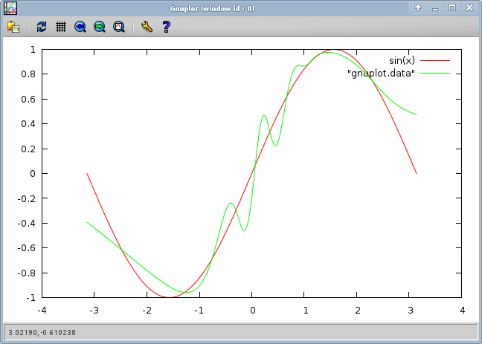
Task: Click the x-axis tick label 0
Action: 252,310
